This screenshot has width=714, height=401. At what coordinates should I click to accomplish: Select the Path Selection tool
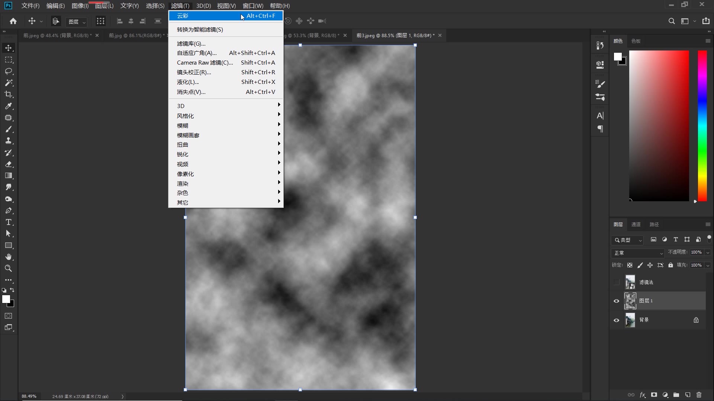9,234
